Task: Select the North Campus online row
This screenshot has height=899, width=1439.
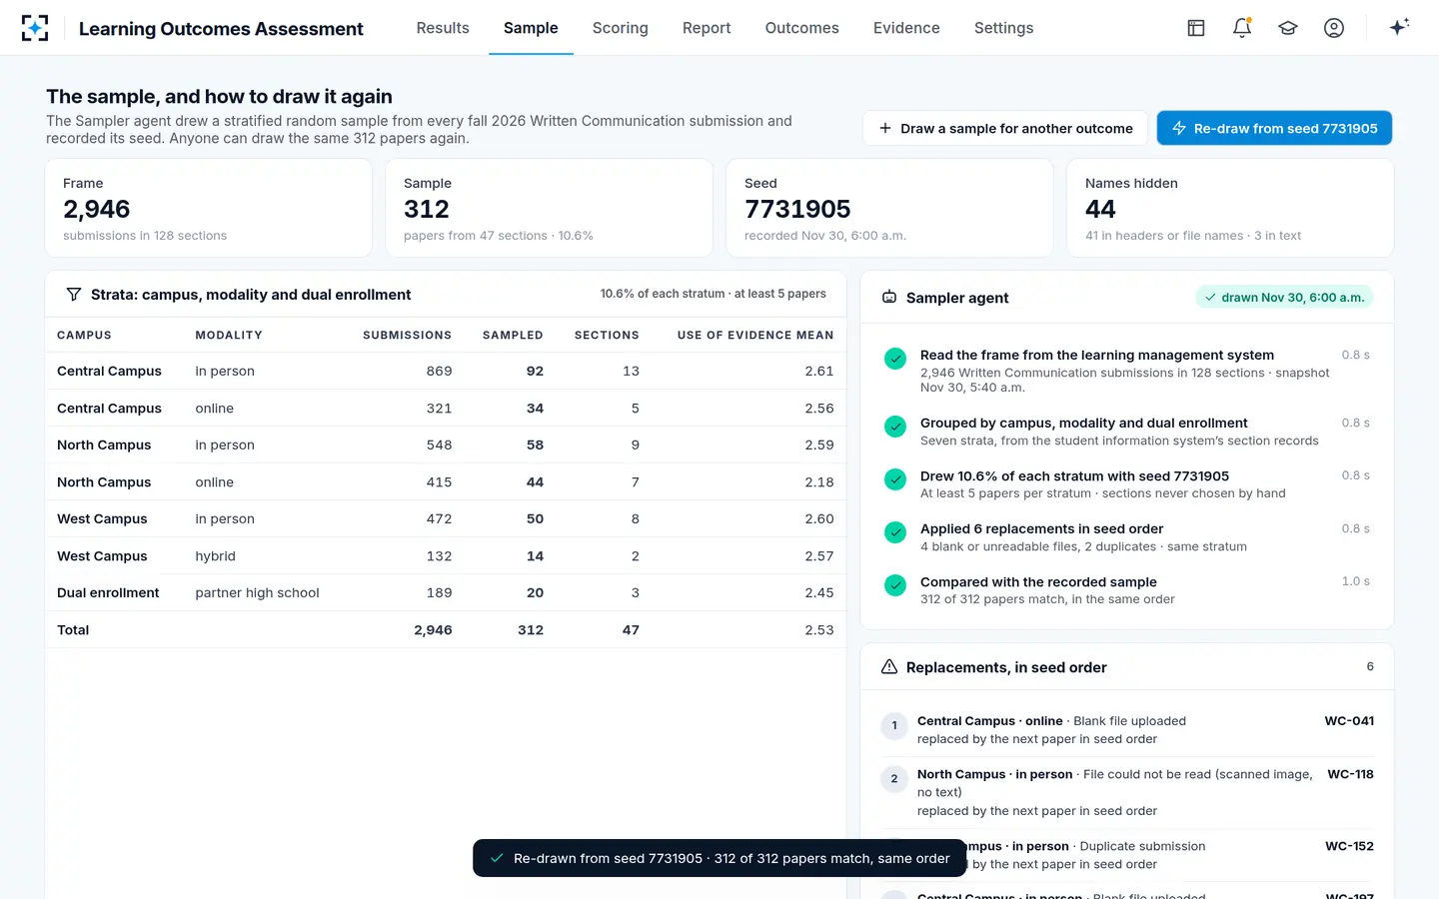Action: [x=446, y=481]
